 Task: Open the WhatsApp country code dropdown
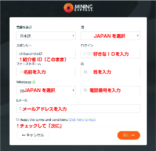(x=46, y=91)
